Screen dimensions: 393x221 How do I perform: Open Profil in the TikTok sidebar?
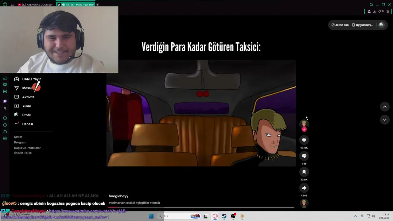(22, 115)
